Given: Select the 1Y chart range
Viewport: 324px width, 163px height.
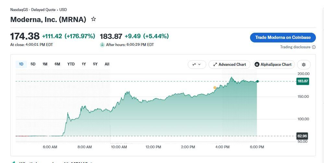Looking at the screenshot, I should (x=84, y=64).
